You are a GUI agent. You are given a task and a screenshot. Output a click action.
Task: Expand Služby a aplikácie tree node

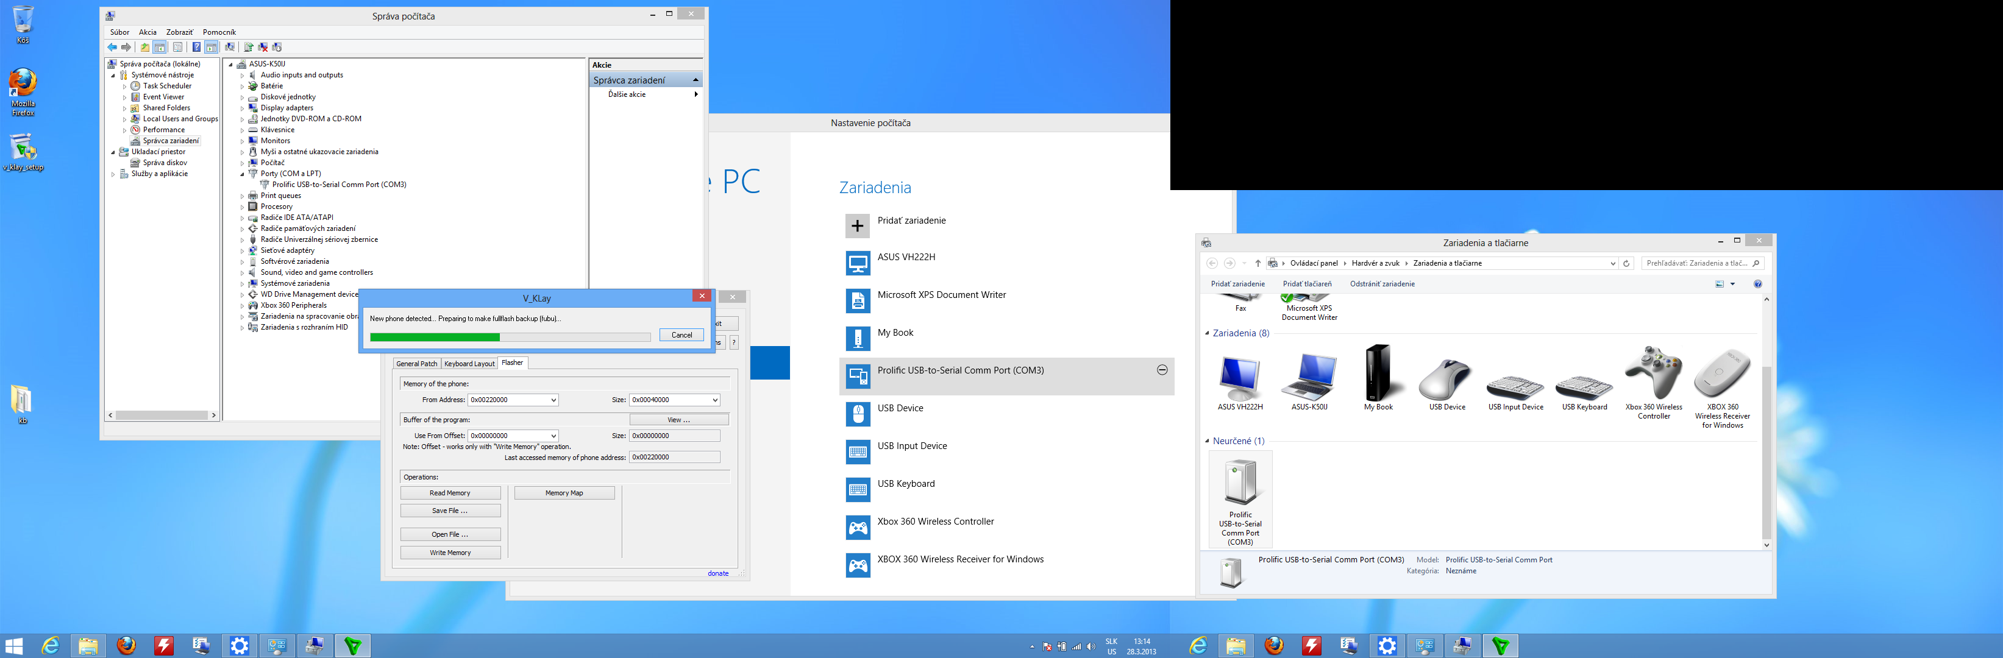[113, 174]
